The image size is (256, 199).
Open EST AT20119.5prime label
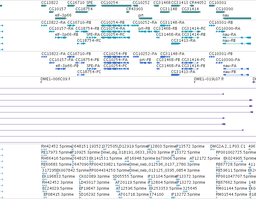tap(131, 182)
